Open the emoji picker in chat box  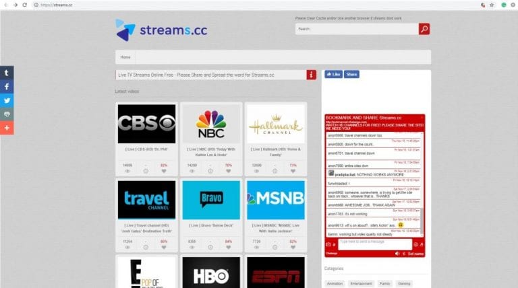(x=416, y=244)
